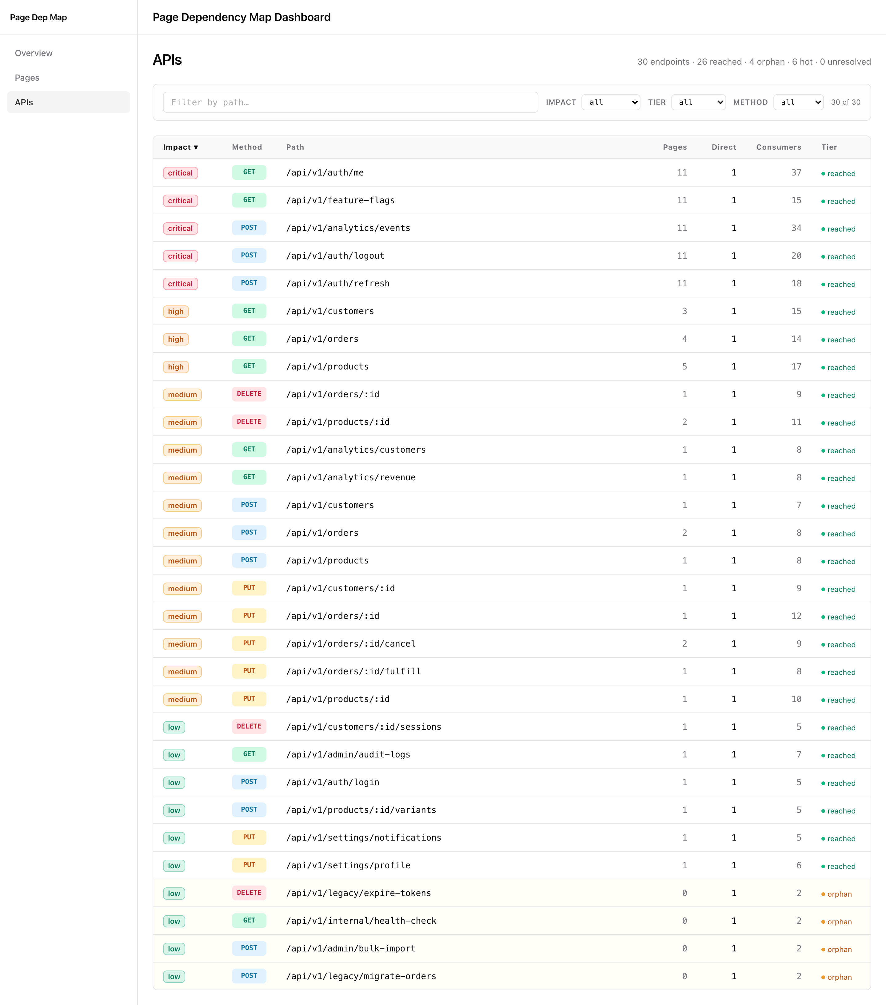Click the /api/v1/admin/audit-logs path
This screenshot has width=886, height=1005.
click(348, 754)
